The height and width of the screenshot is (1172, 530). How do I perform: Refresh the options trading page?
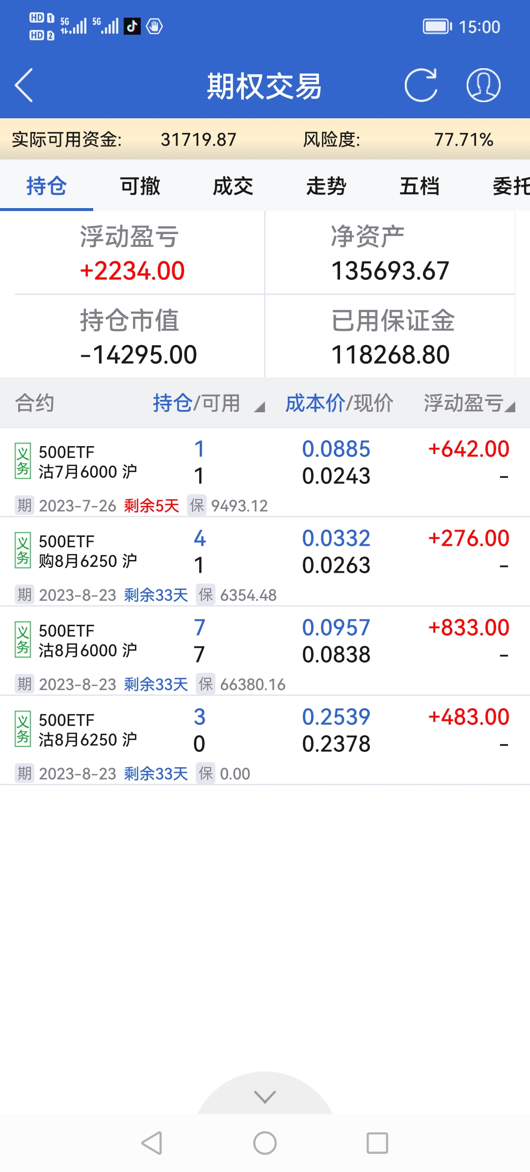pos(421,85)
